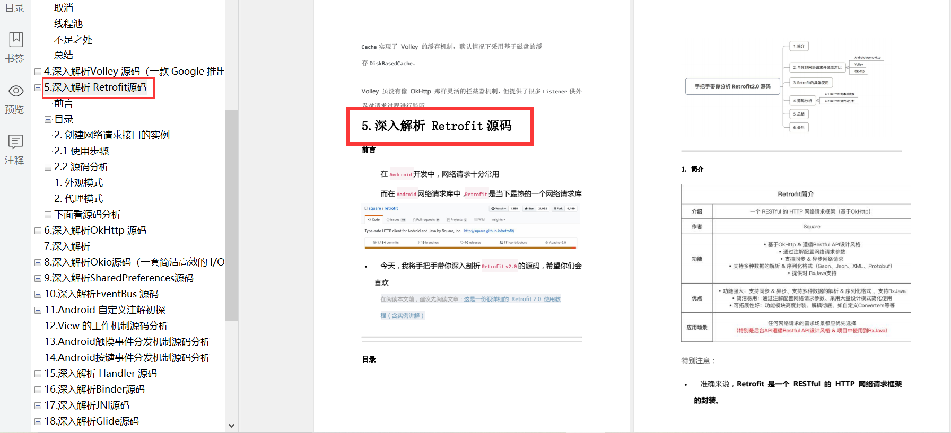The image size is (951, 433).
Task: Open the 7.深入解析 outline entry
Action: coord(67,246)
